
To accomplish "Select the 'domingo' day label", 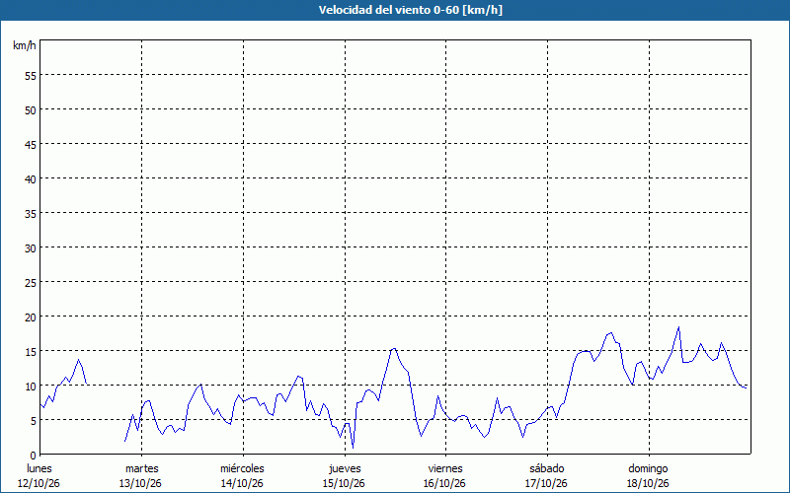I will [648, 469].
